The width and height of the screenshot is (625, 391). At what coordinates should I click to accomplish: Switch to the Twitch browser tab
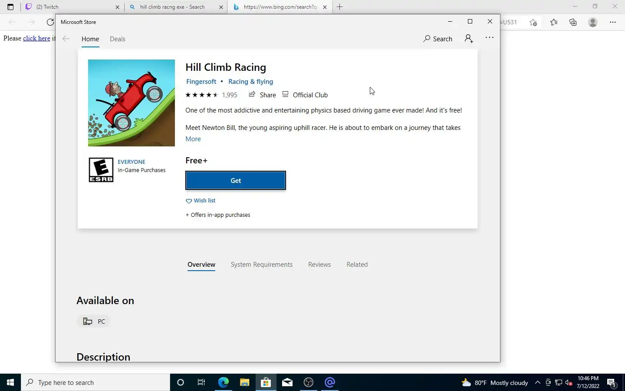click(72, 7)
